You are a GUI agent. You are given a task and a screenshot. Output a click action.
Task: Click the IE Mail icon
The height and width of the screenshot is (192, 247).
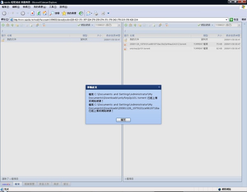click(89, 14)
